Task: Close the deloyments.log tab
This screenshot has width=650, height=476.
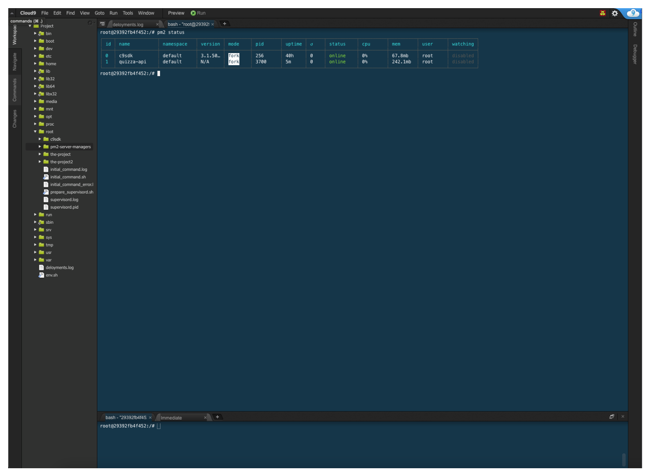Action: [x=157, y=25]
